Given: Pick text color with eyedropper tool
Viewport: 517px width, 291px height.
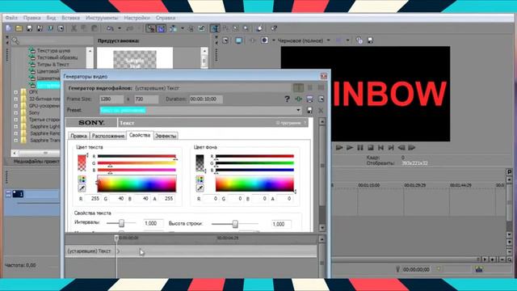Looking at the screenshot, I should tap(82, 188).
